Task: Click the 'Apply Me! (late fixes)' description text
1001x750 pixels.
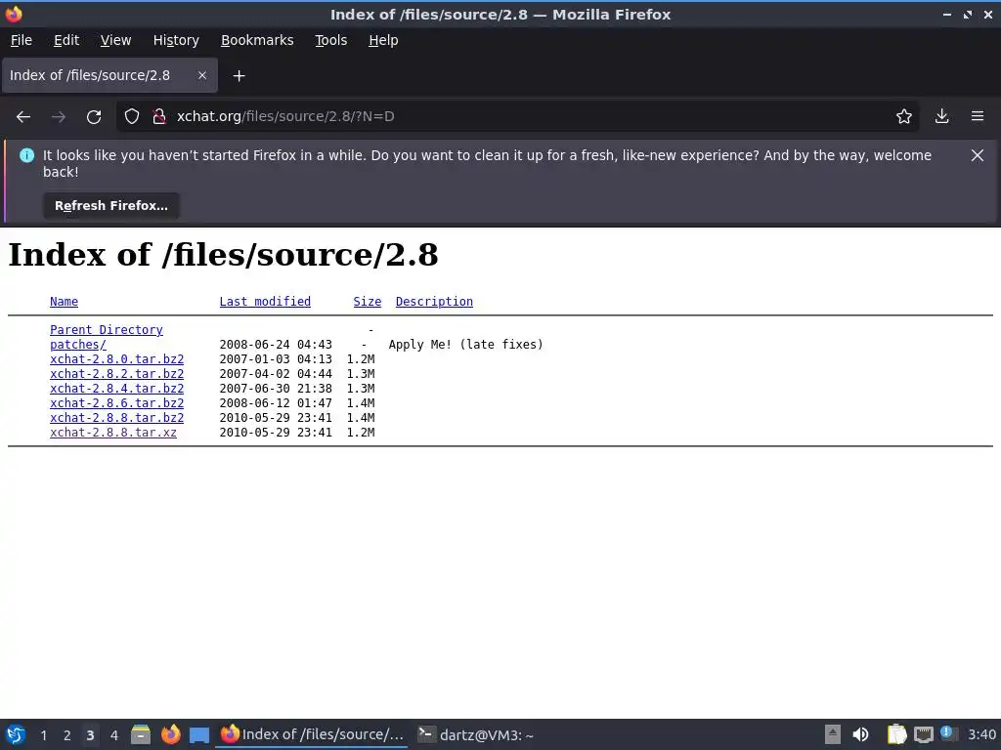Action: (x=466, y=345)
